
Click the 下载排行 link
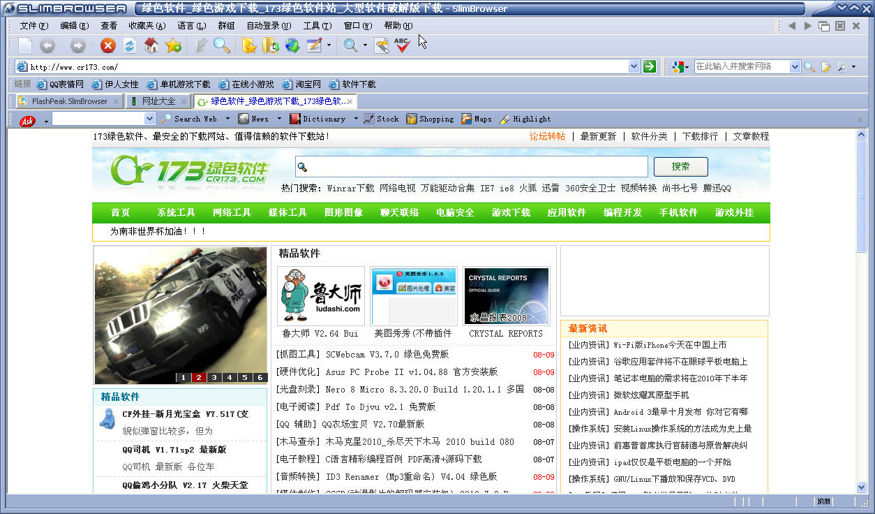pos(700,136)
